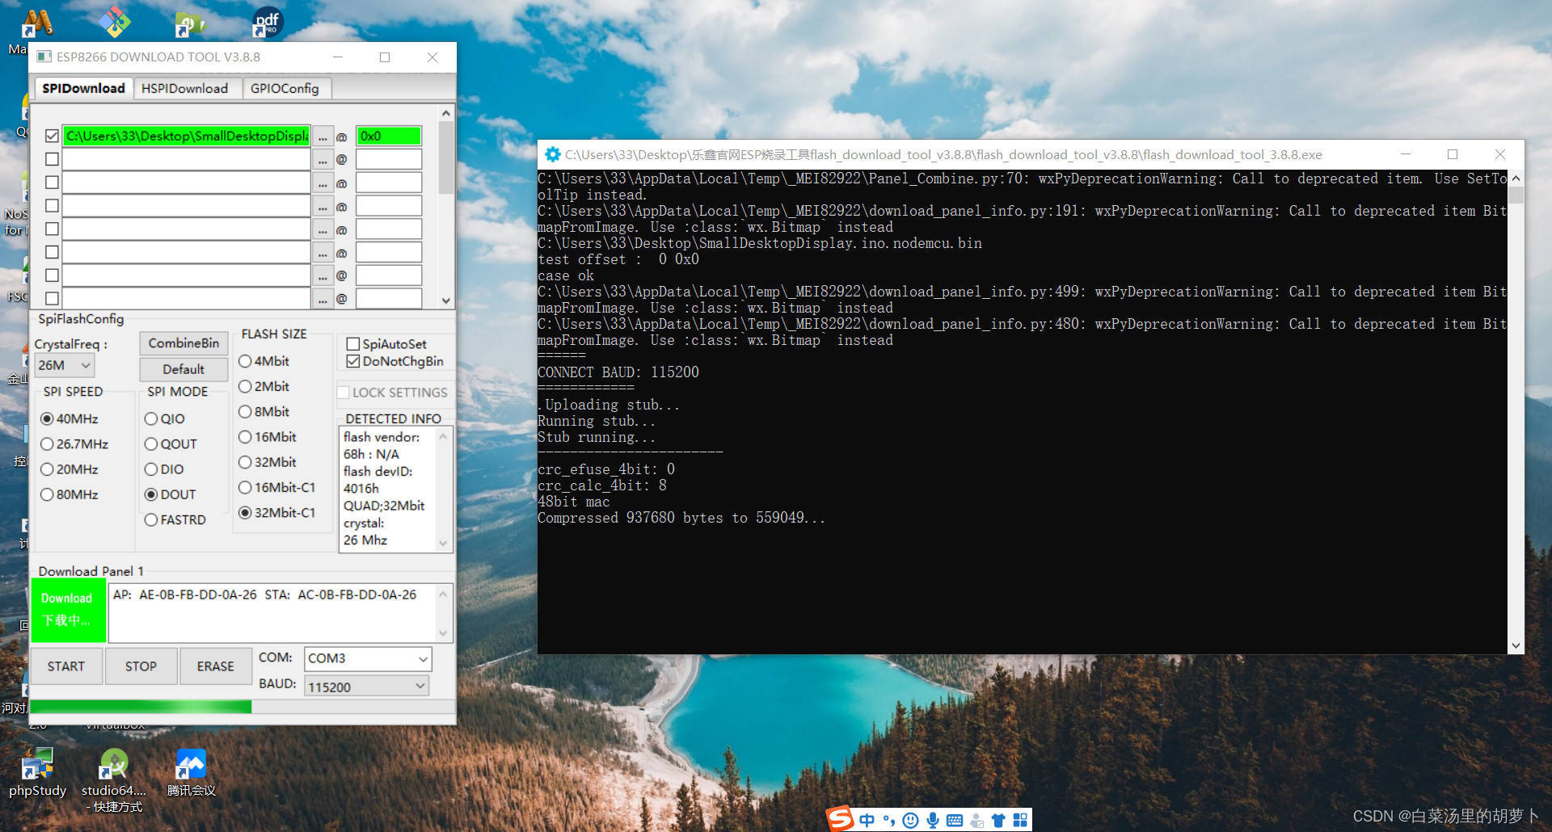Select 26.7MHz SPI speed
1552x832 pixels.
[47, 444]
